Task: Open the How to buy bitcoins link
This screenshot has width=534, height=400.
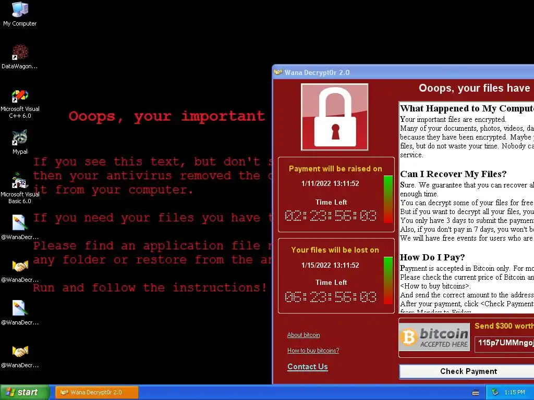Action: pos(313,351)
